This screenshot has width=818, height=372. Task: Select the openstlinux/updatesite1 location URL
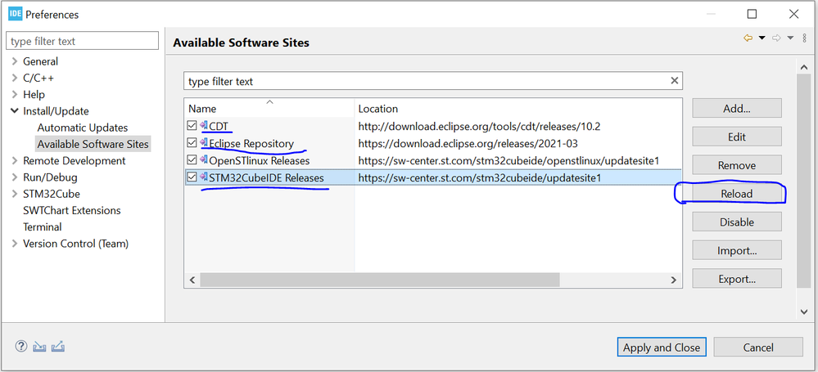[x=508, y=160]
